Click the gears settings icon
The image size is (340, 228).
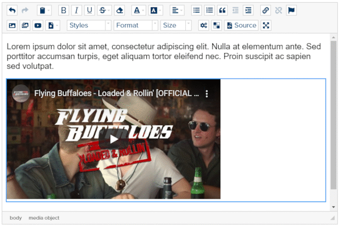pyautogui.click(x=203, y=25)
